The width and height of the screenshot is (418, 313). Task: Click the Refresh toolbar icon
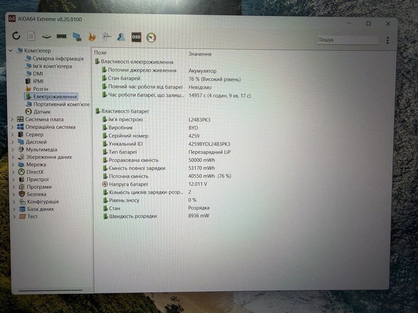click(x=16, y=35)
